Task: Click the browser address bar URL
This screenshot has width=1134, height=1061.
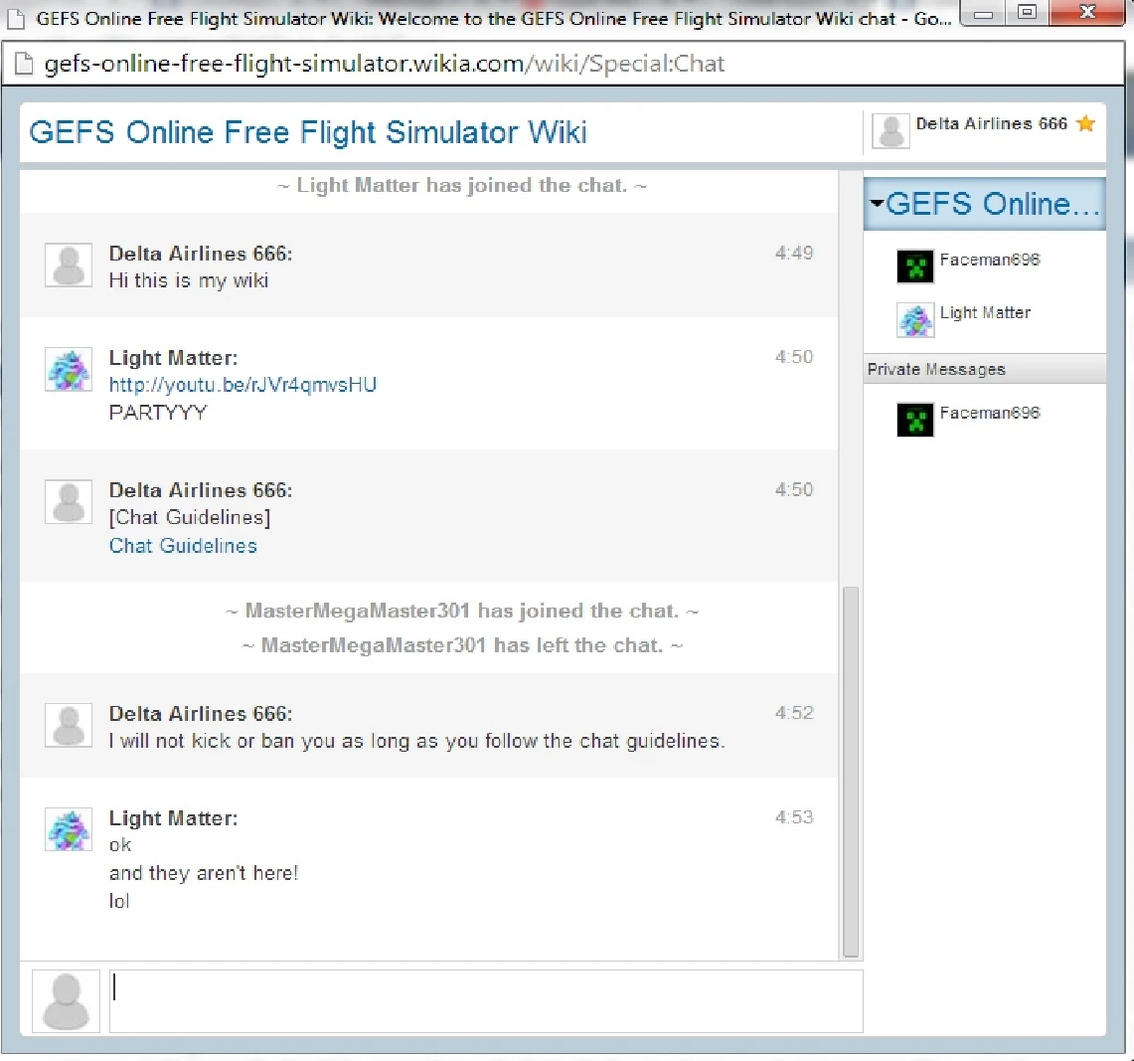Action: 384,65
